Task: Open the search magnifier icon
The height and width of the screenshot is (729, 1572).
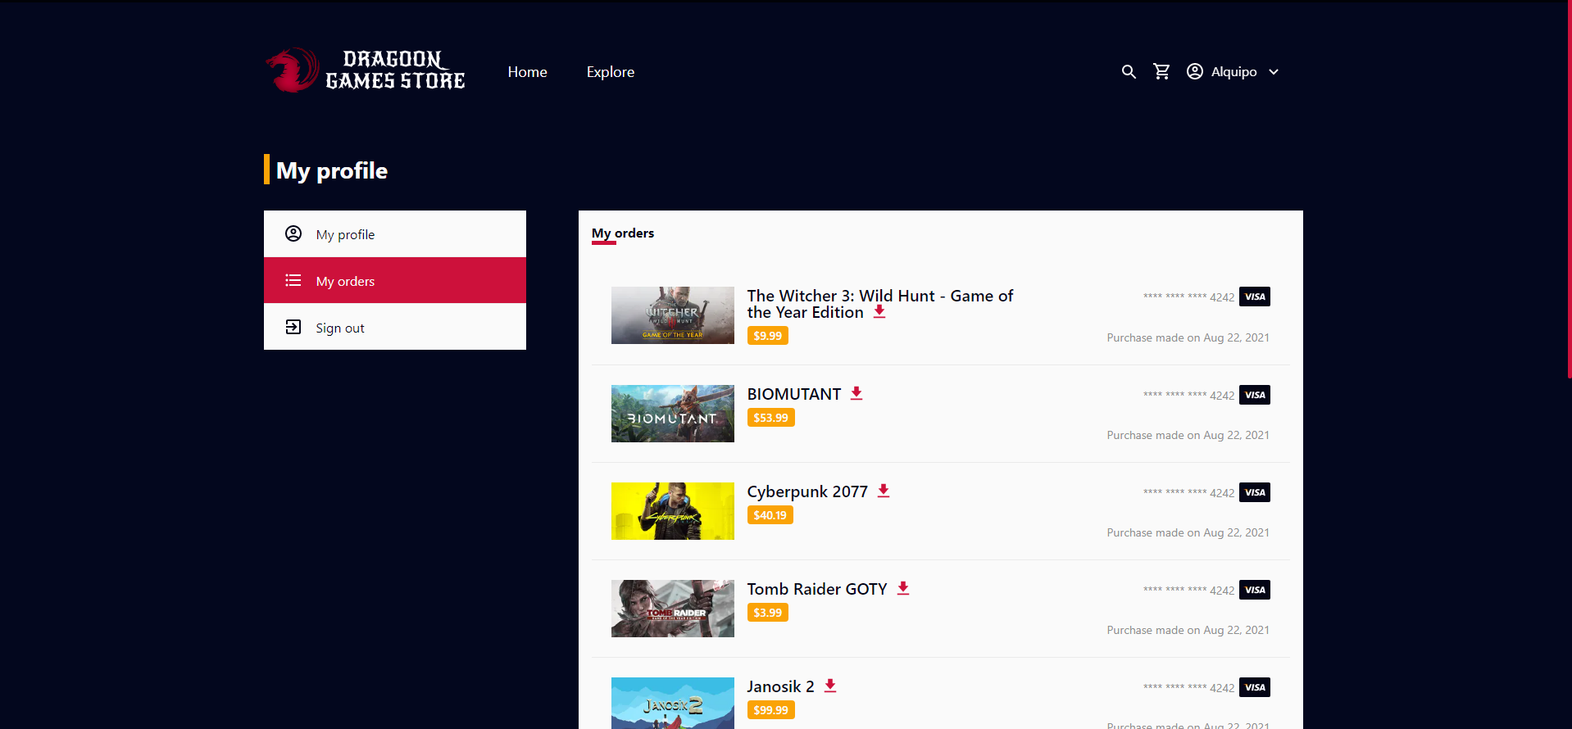Action: pos(1129,72)
